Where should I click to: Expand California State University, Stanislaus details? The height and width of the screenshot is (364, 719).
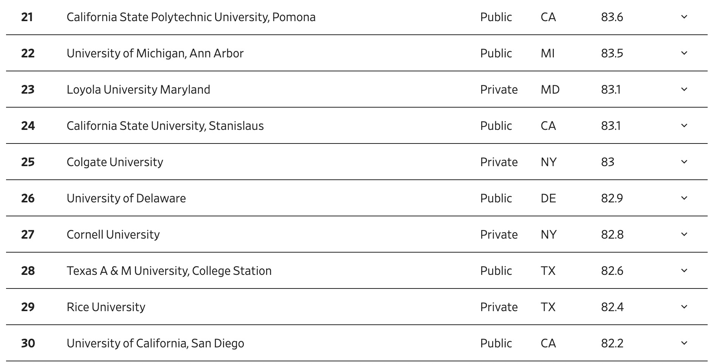[684, 126]
